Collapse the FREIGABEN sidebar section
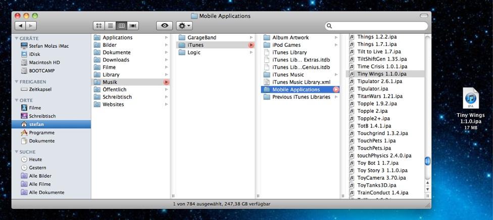The height and width of the screenshot is (220, 493). coord(16,82)
